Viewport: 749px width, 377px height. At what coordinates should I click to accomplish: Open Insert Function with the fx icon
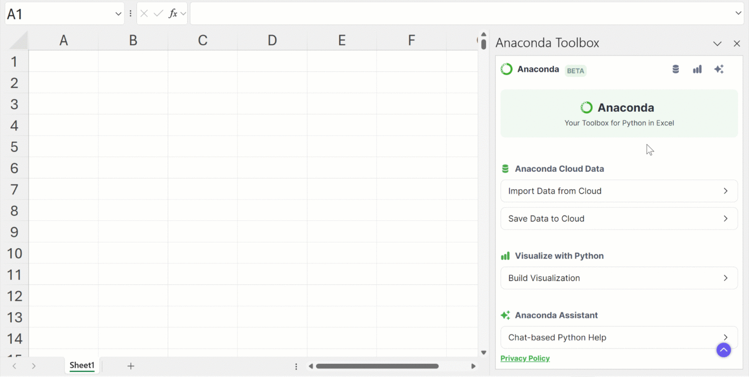coord(173,14)
